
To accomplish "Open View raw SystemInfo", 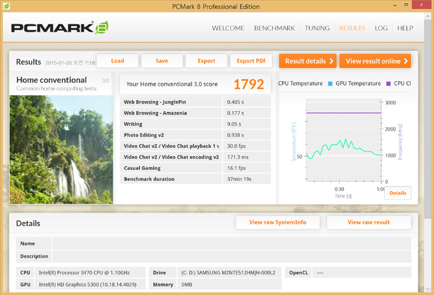I will [x=276, y=222].
